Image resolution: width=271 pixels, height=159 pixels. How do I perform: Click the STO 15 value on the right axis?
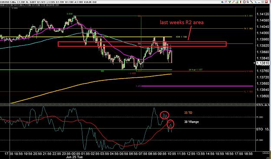coord(263,129)
